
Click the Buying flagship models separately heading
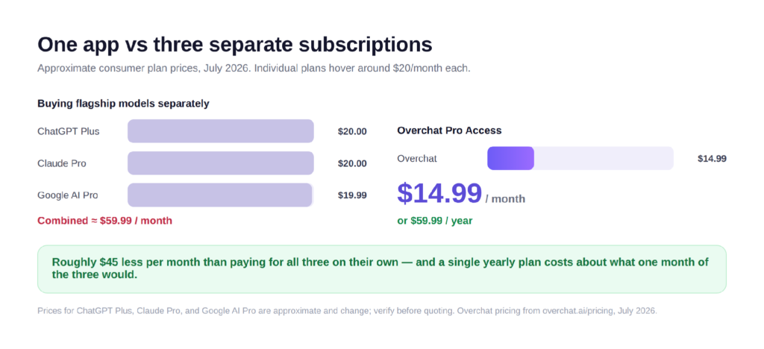point(123,104)
